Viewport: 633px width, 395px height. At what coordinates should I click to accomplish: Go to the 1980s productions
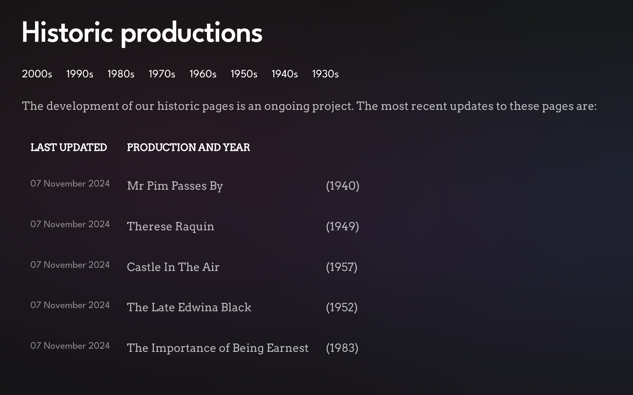[x=121, y=74]
